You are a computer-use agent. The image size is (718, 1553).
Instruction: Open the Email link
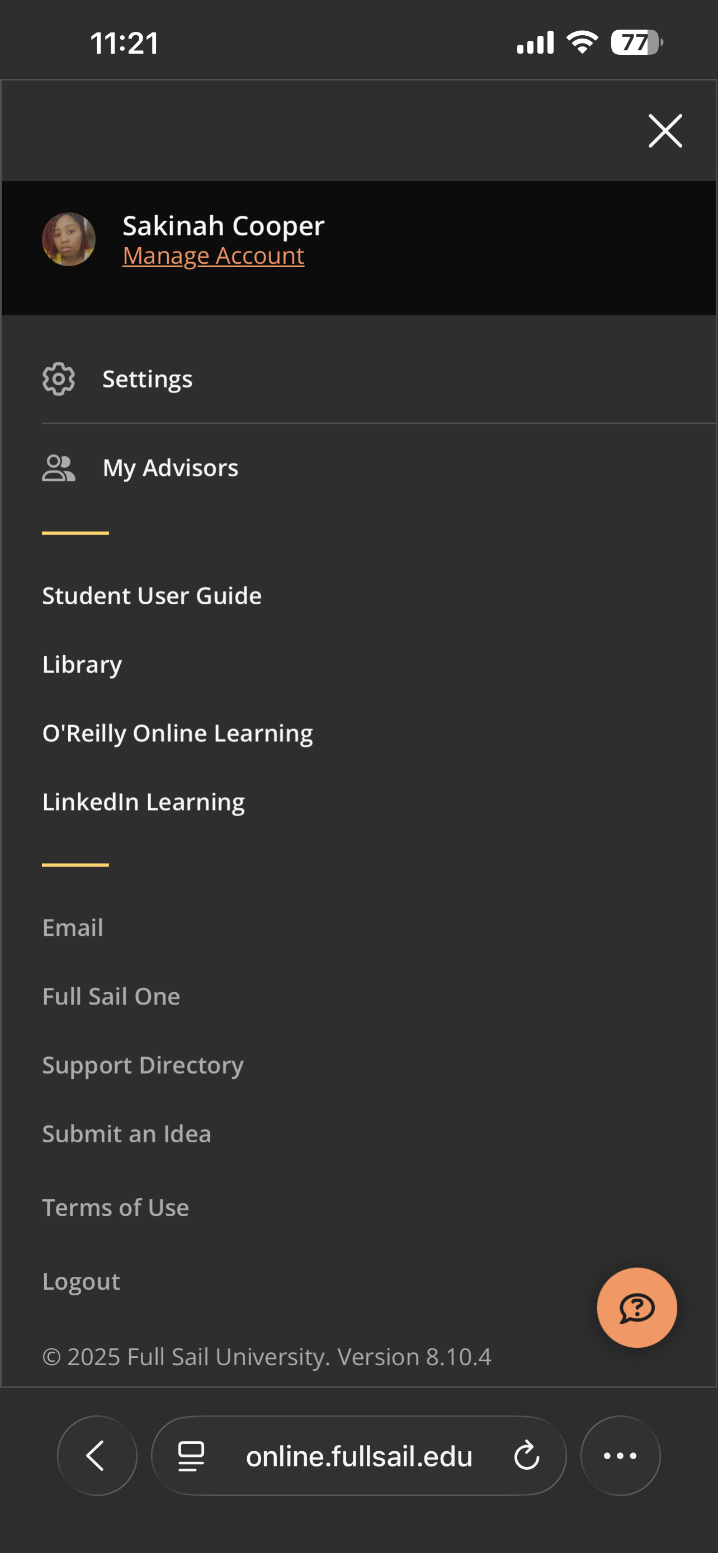click(x=72, y=927)
